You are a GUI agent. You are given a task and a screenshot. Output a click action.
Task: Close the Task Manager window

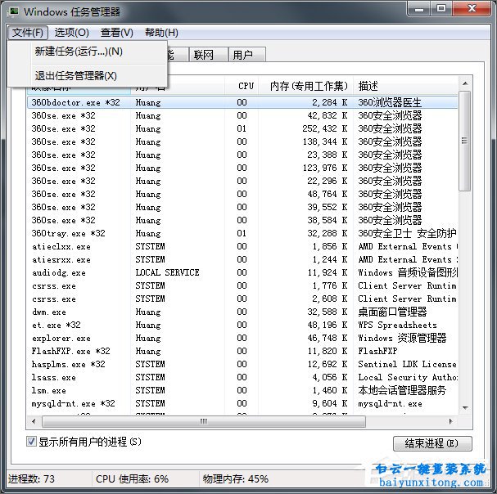472,8
